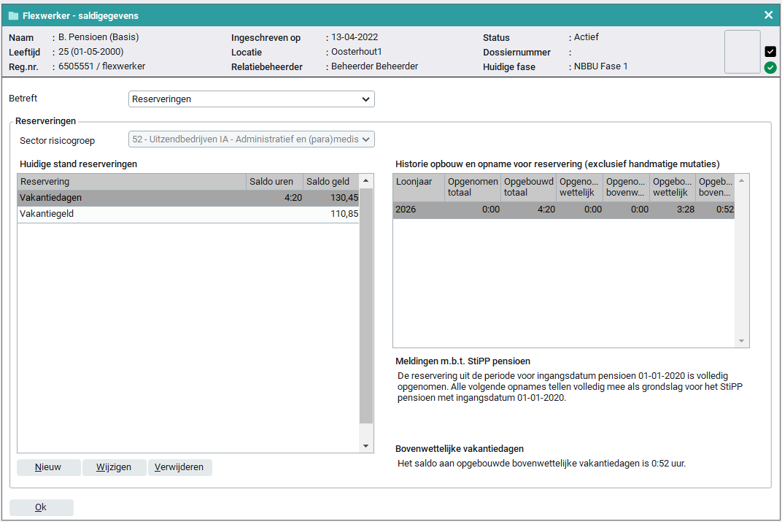Click the empty flexwerker photo placeholder

[742, 52]
